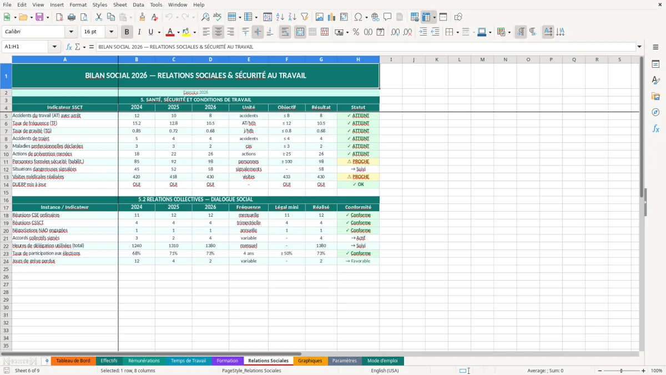The height and width of the screenshot is (375, 666).
Task: Open the font name Calibri dropdown
Action: (71, 32)
